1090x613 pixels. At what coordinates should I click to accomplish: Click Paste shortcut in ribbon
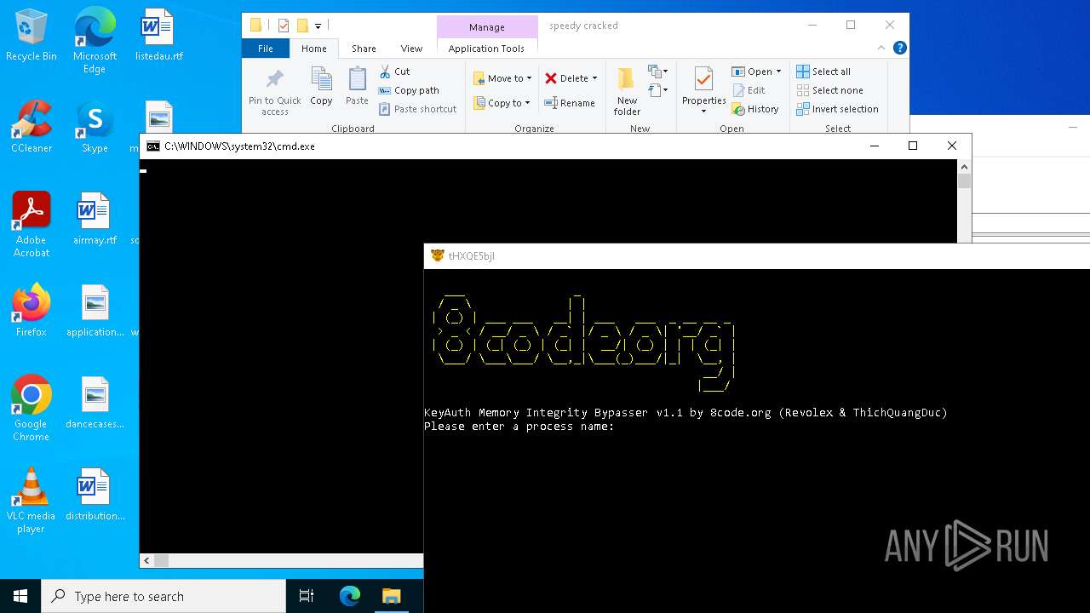point(417,109)
